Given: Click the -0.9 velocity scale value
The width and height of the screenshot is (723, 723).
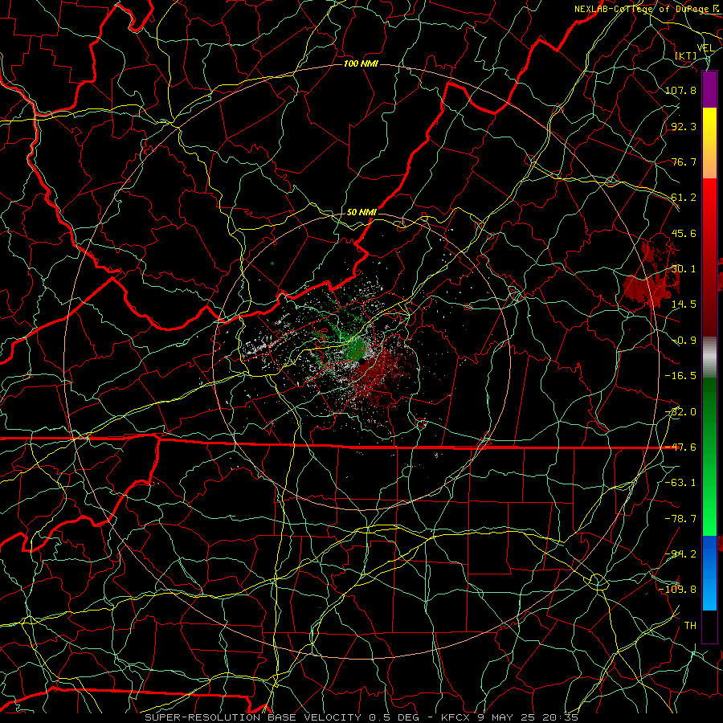Looking at the screenshot, I should [684, 341].
